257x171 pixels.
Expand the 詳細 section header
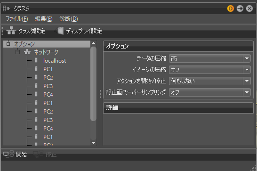click(x=178, y=108)
